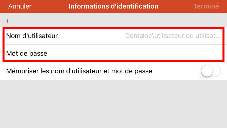Tap the empty right side of the toggle track
The height and width of the screenshot is (128, 227).
(x=216, y=71)
